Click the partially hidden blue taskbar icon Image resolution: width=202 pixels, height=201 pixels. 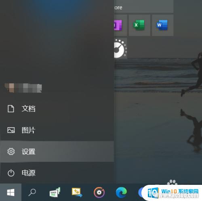pyautogui.click(x=141, y=193)
